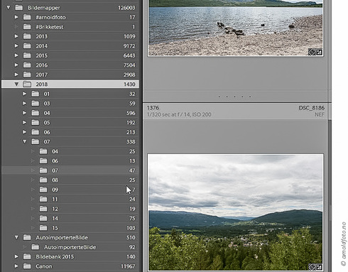Click the highlighted 2018 folder icon
This screenshot has width=348, height=272.
pyautogui.click(x=27, y=84)
